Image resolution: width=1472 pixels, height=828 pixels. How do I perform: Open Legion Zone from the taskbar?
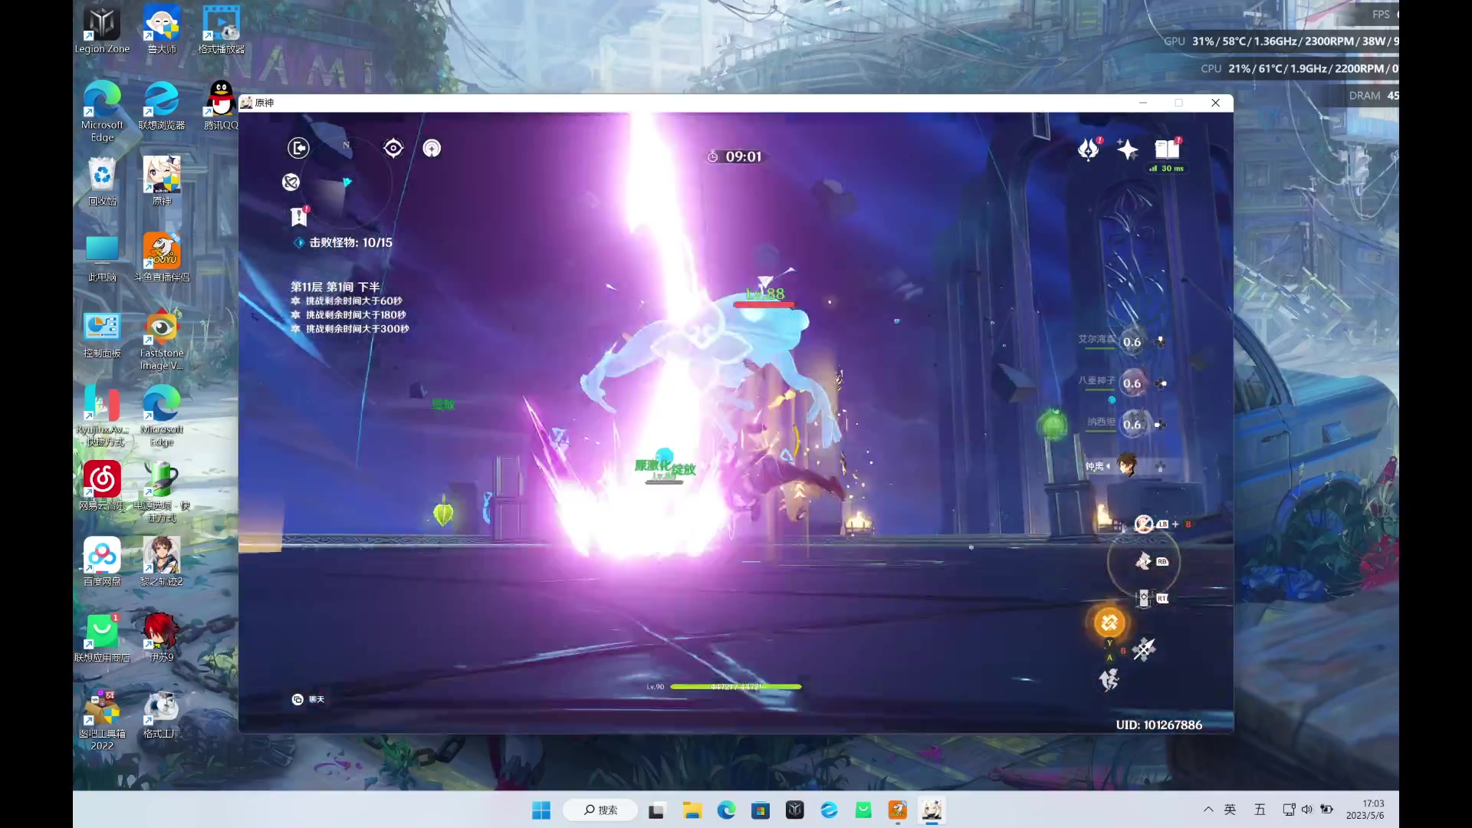795,810
